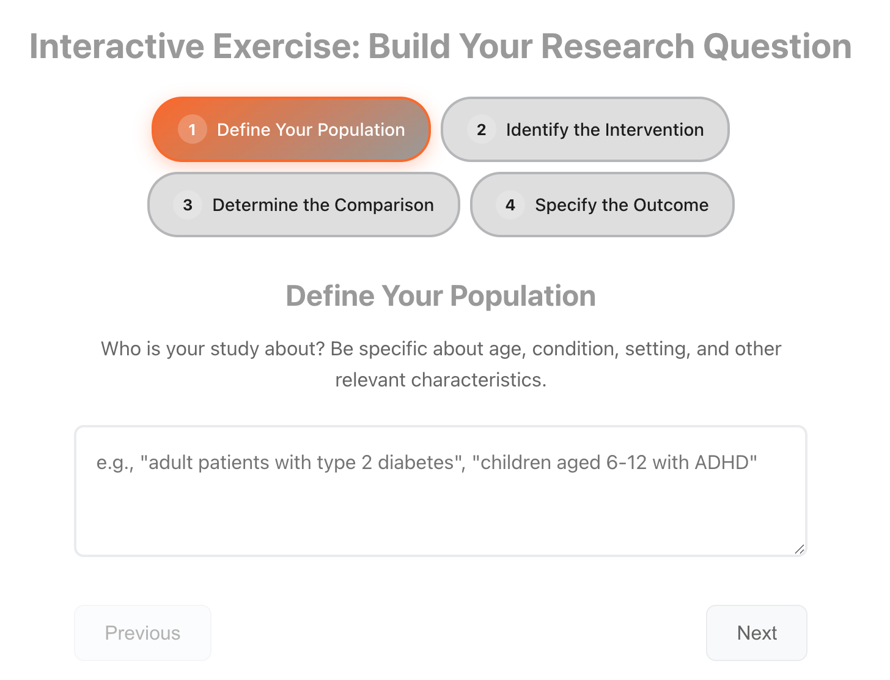Switch to the Identify the Intervention step

[585, 130]
